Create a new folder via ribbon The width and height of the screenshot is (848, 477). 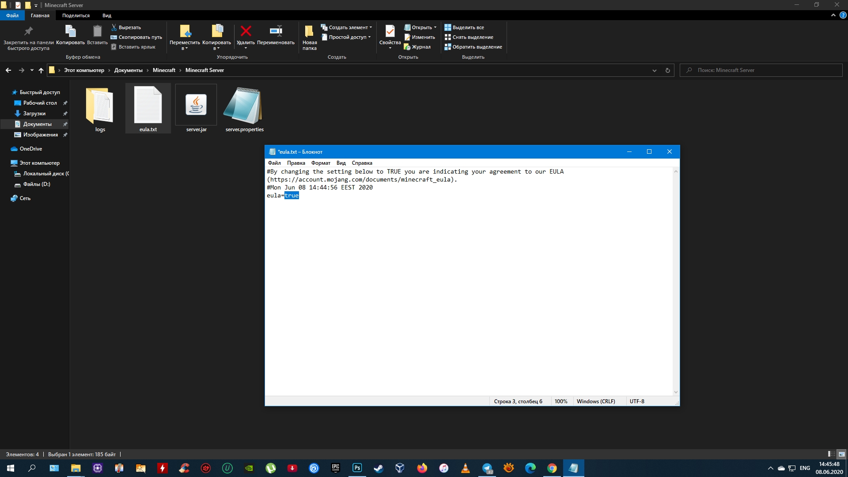309,37
